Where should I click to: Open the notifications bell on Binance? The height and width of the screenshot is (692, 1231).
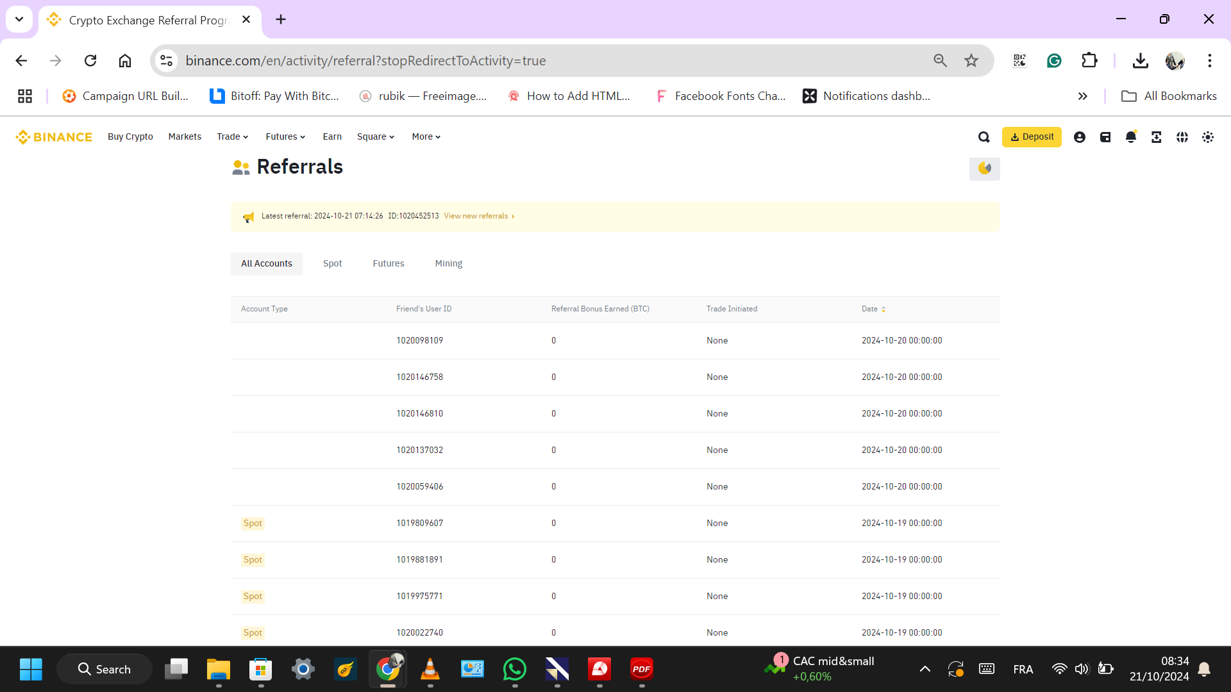[x=1131, y=137]
